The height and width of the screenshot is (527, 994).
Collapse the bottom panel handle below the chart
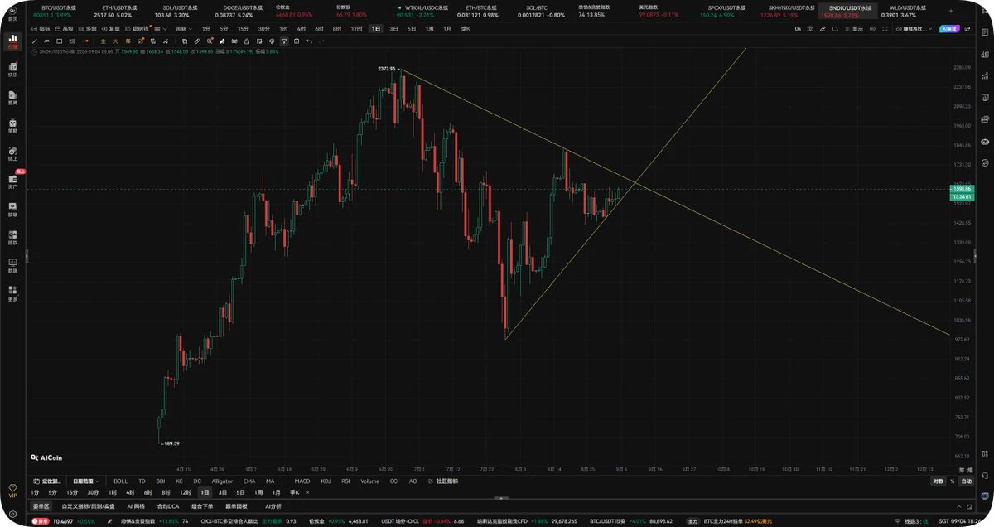tap(500, 498)
